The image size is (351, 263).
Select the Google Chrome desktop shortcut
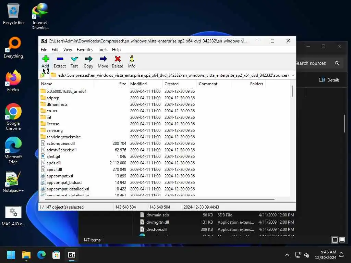[x=13, y=117]
